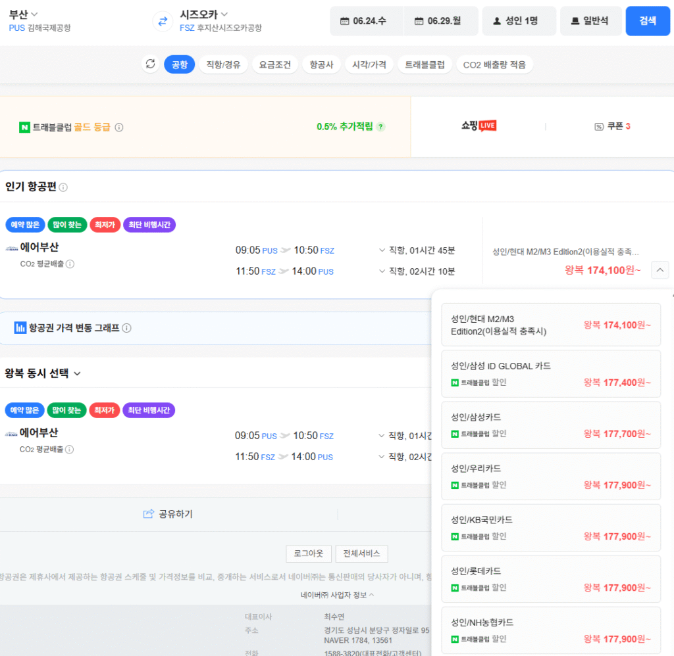Screen dimensions: 674x656
Task: Select 성인/삼성카드 fare 177,700원
Action: click(551, 425)
